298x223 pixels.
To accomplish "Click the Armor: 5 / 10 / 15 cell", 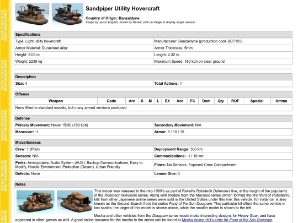I will coord(222,132).
